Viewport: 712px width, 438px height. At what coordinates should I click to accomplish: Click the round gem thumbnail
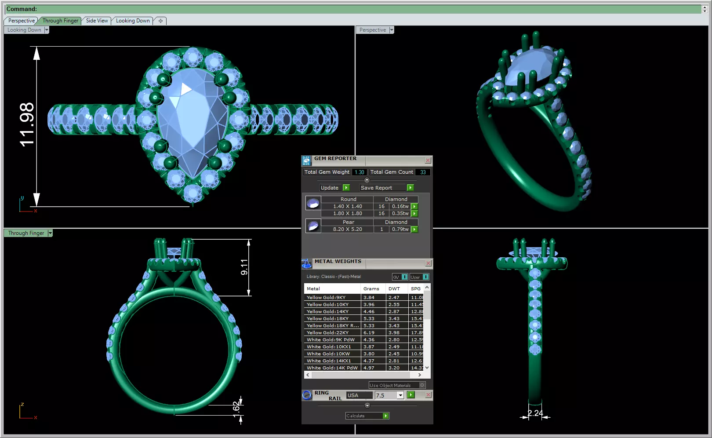tap(313, 203)
